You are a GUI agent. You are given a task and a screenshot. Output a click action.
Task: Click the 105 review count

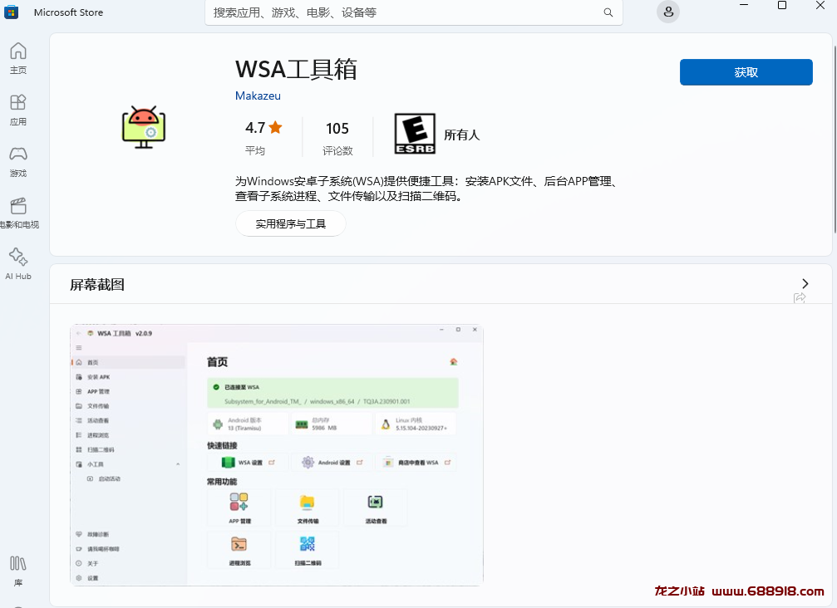337,129
